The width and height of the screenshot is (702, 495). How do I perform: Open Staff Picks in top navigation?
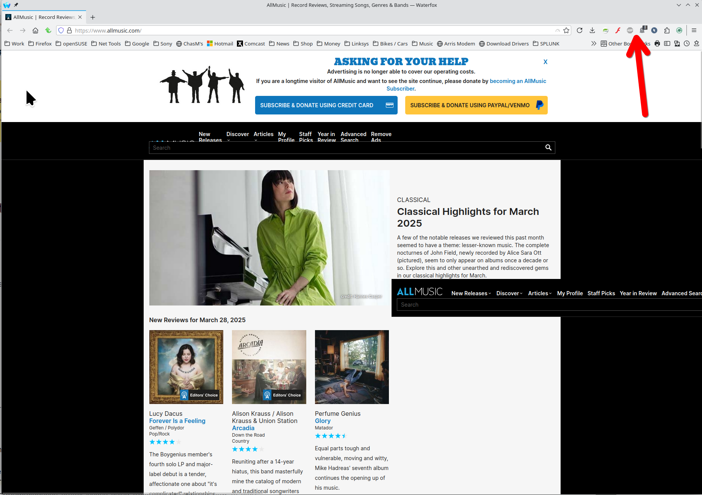pyautogui.click(x=306, y=137)
